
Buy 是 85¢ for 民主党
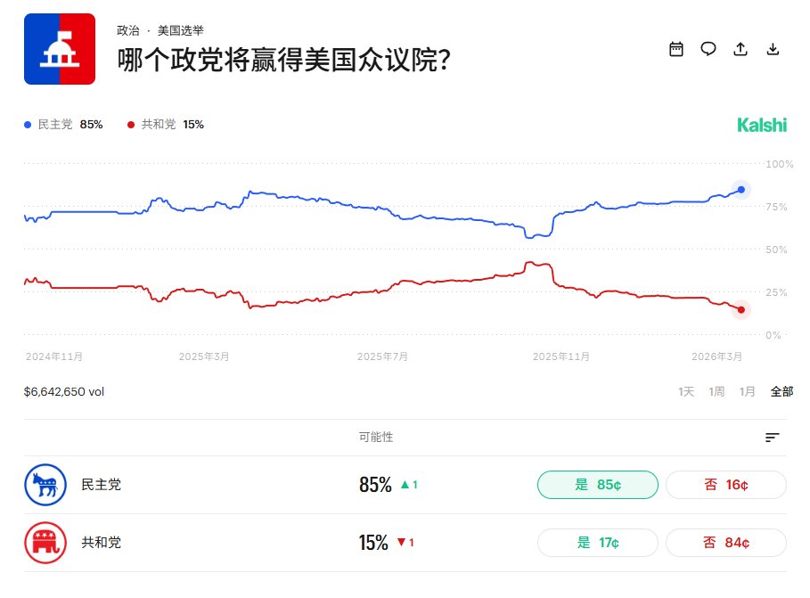[x=597, y=485]
